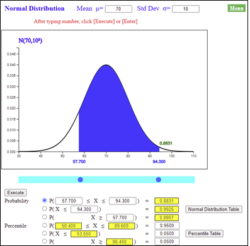Select the percentile interval 0.9500 radio button
Viewport: 250px width, 246px height.
point(45,225)
